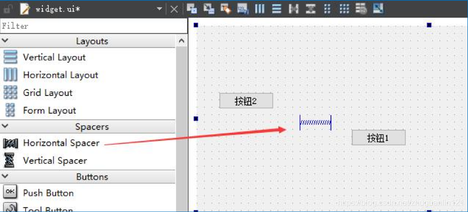
Task: Click the form's left-middle selection handle
Action: (x=196, y=119)
